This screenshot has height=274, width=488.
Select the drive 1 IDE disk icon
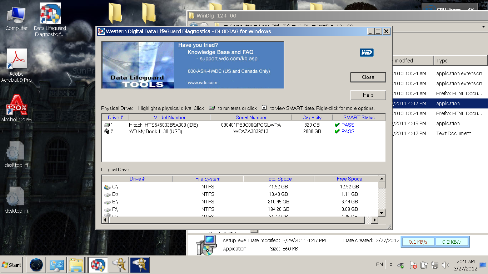[107, 125]
